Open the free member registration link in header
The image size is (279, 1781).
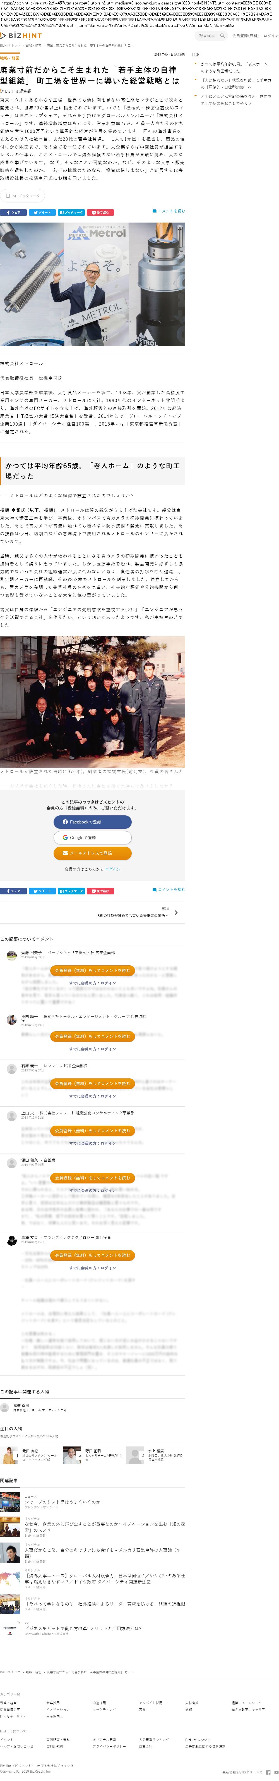tap(245, 35)
